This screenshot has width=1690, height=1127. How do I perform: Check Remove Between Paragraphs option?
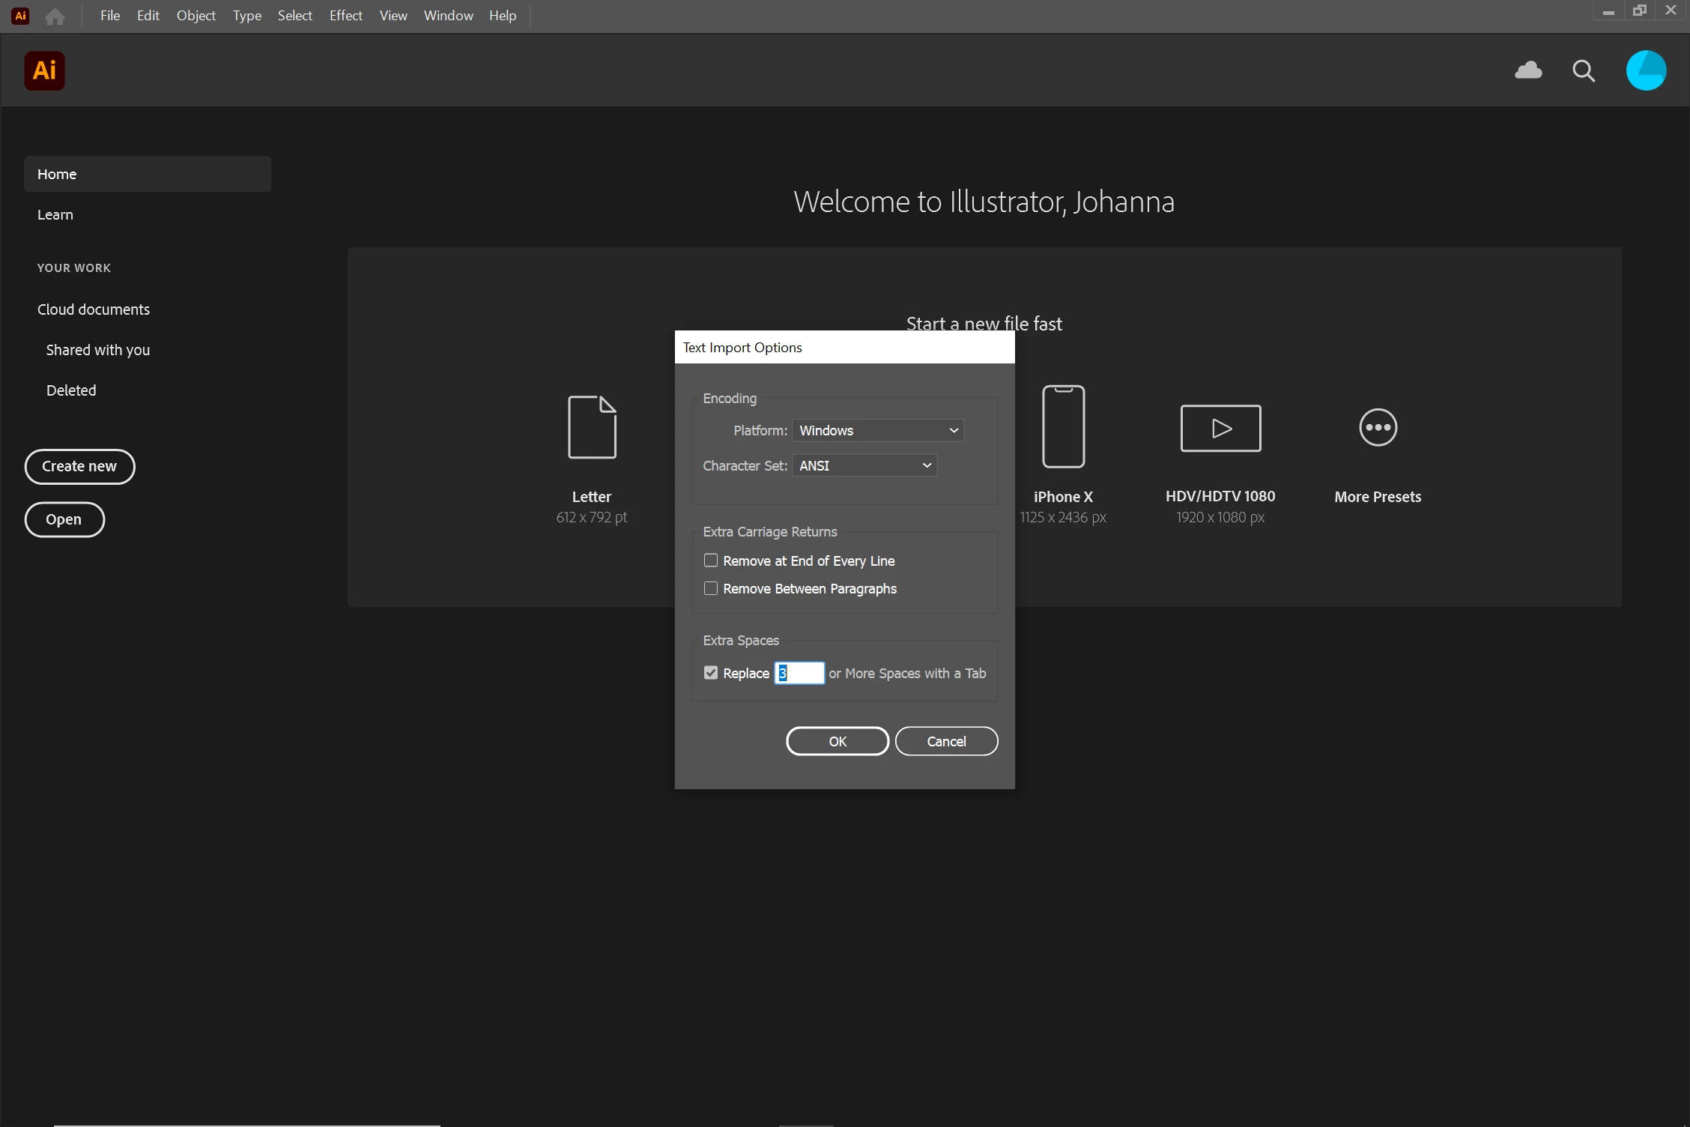click(711, 588)
